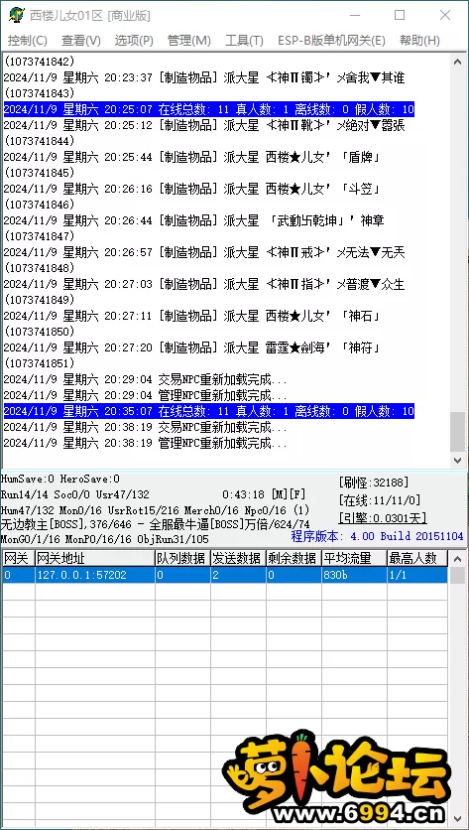Click the 830b average traffic cell

coord(354,575)
